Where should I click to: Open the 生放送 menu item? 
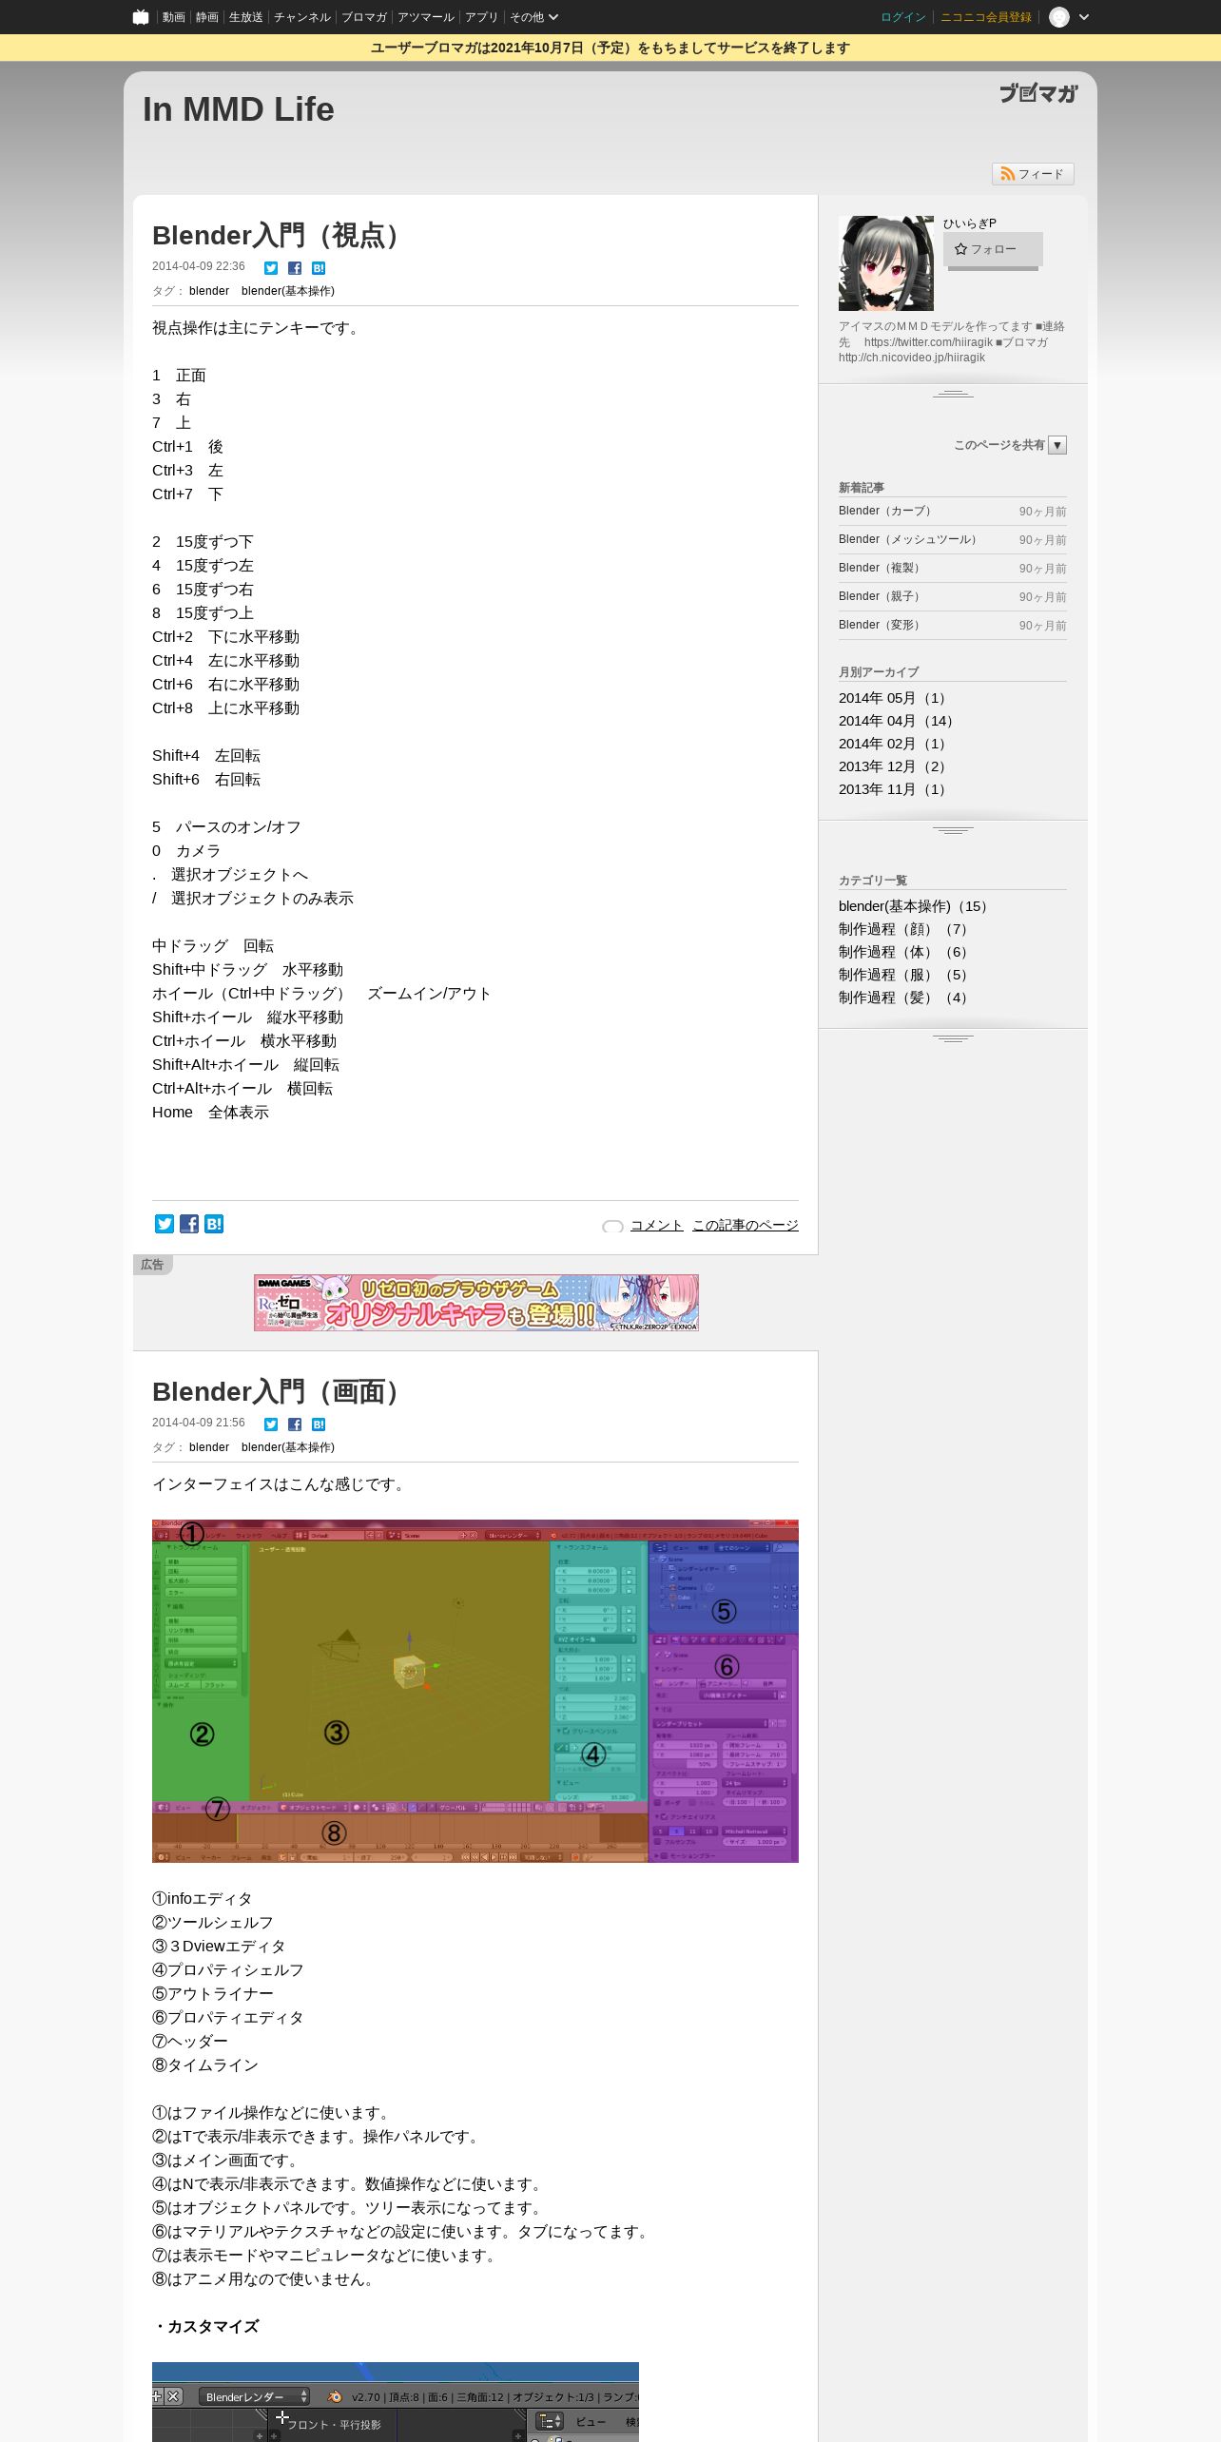[245, 17]
